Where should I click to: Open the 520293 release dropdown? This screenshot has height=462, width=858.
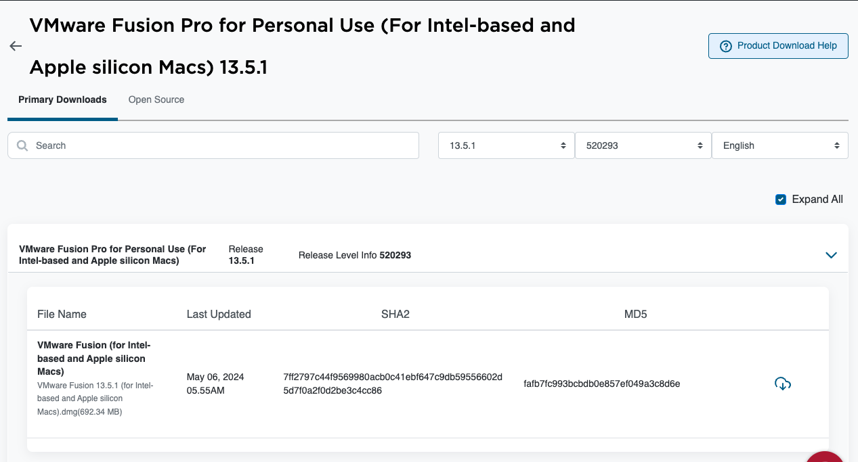click(x=643, y=145)
